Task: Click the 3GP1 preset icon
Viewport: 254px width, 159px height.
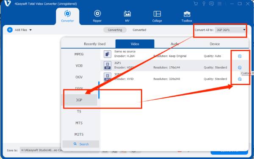Action: [108, 66]
